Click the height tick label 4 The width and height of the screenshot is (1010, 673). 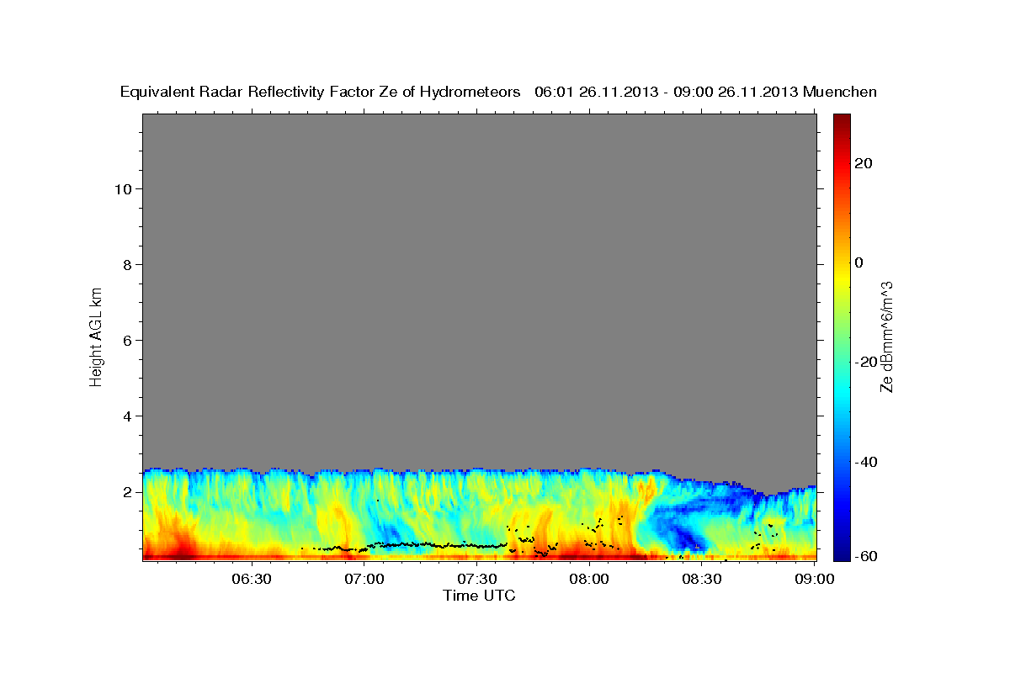tap(125, 416)
